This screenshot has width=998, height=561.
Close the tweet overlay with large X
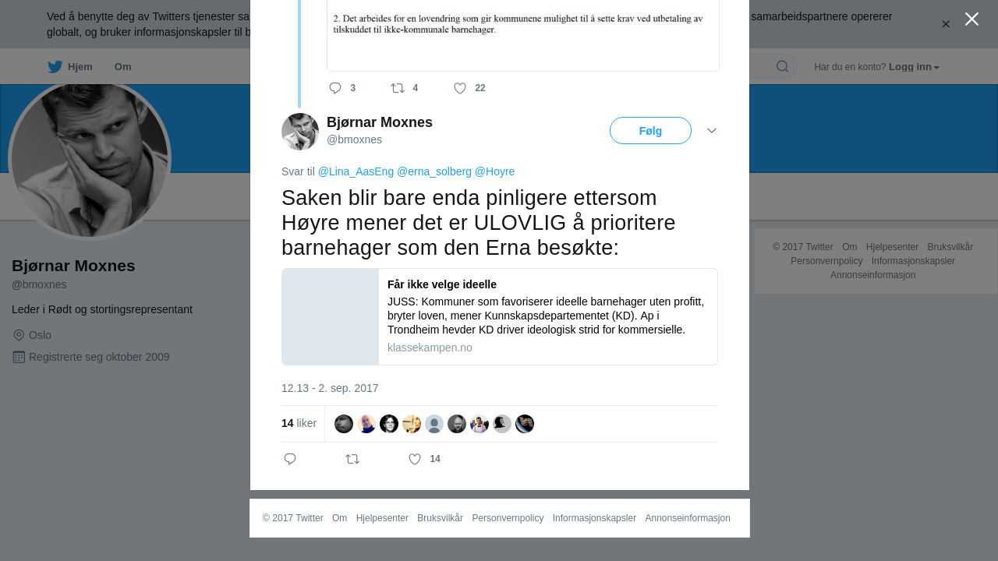(x=971, y=19)
